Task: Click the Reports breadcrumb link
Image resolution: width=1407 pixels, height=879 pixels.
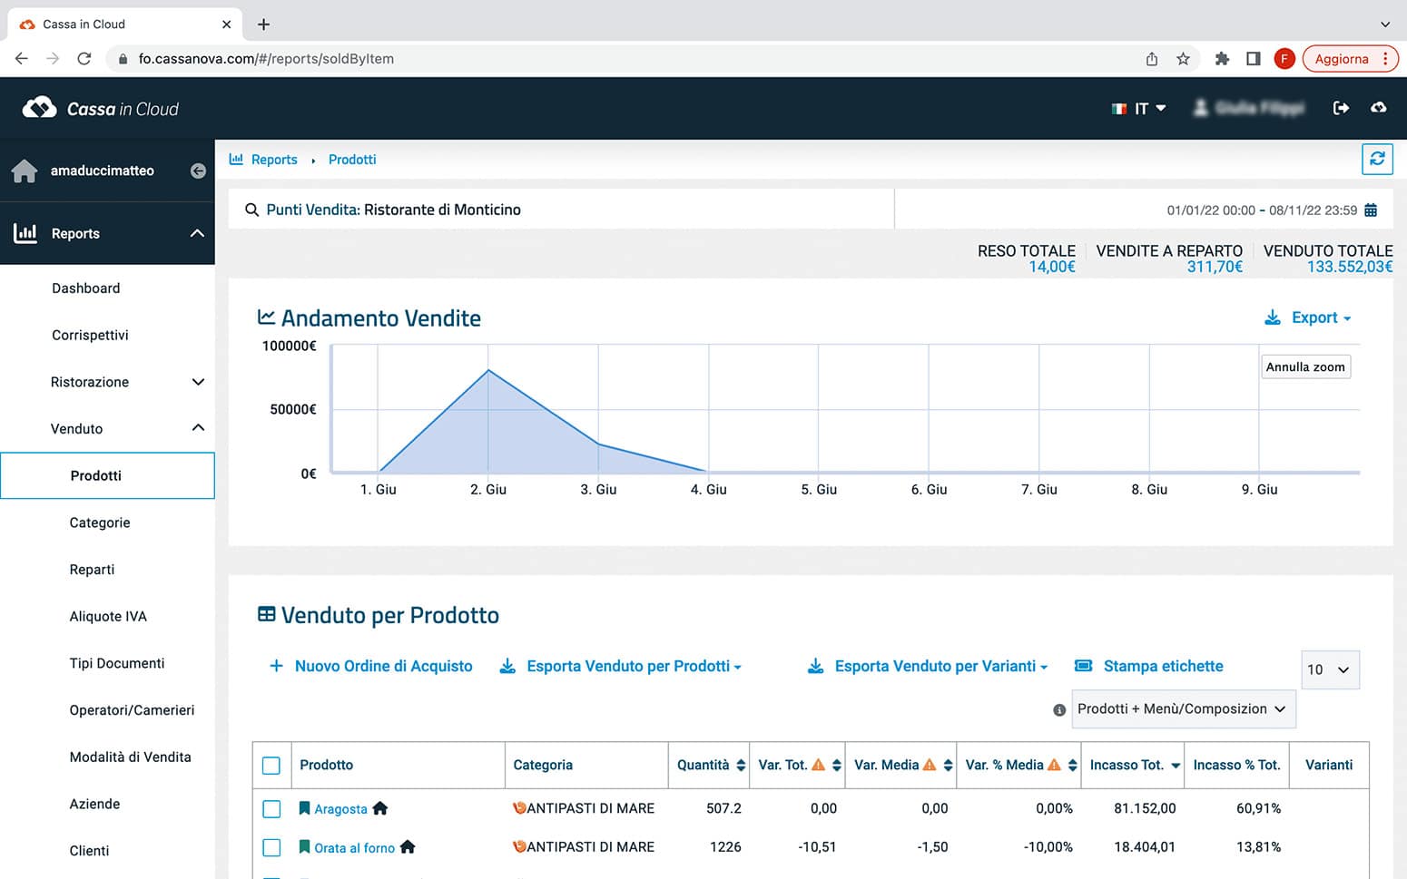Action: [274, 160]
